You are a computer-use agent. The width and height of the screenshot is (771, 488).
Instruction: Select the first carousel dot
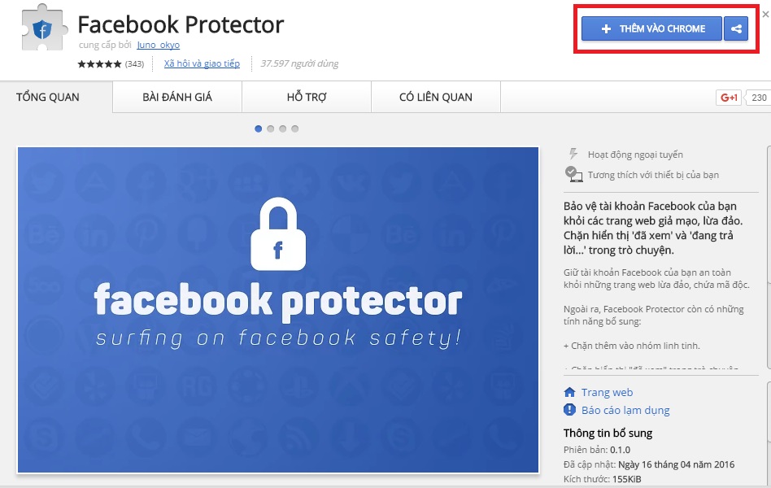point(259,129)
